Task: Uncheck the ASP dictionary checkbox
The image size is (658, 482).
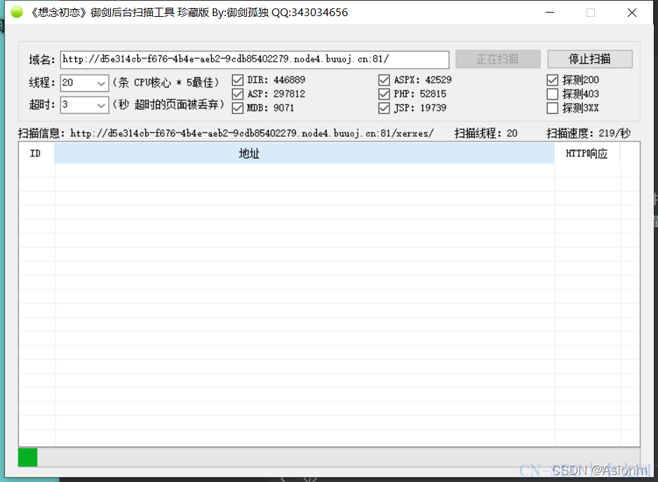Action: (237, 94)
